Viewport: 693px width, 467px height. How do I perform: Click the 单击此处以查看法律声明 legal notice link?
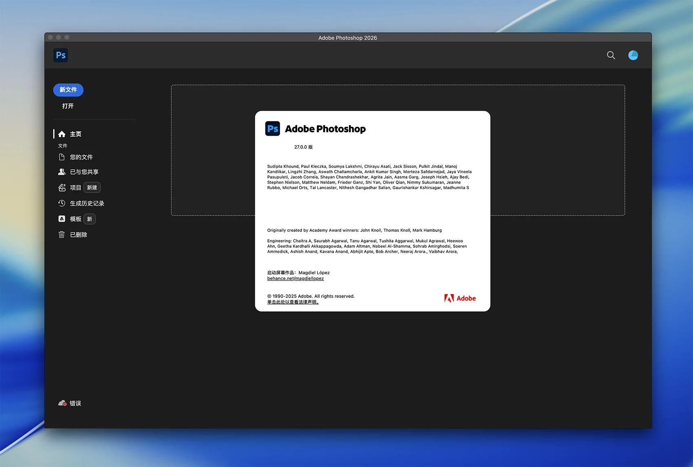293,302
